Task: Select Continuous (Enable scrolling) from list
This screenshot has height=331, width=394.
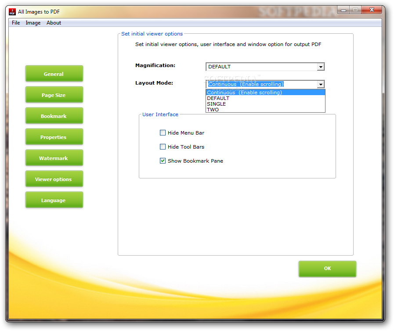Action: pos(265,93)
